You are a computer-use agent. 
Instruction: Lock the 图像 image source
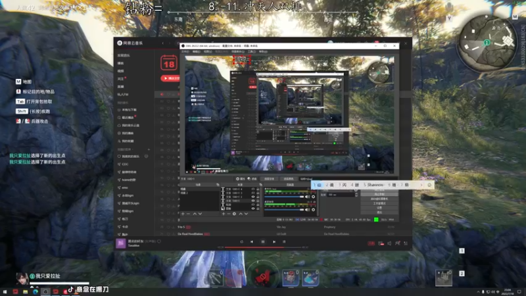point(258,209)
